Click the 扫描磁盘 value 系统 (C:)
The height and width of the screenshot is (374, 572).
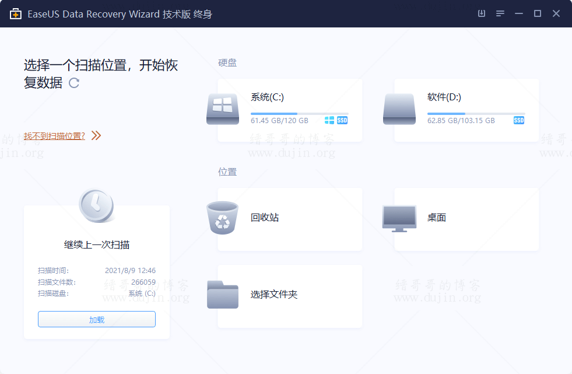point(142,293)
